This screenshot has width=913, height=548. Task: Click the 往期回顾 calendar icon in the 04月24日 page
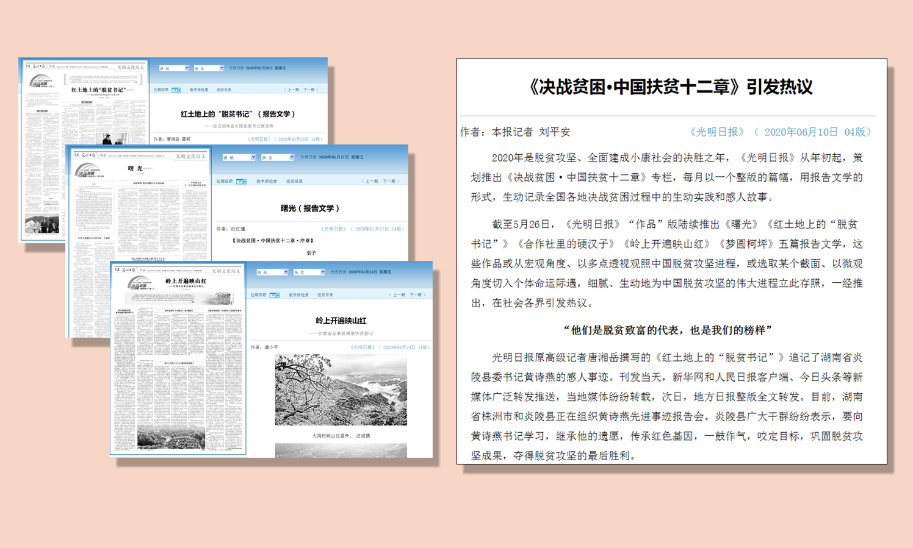click(275, 295)
